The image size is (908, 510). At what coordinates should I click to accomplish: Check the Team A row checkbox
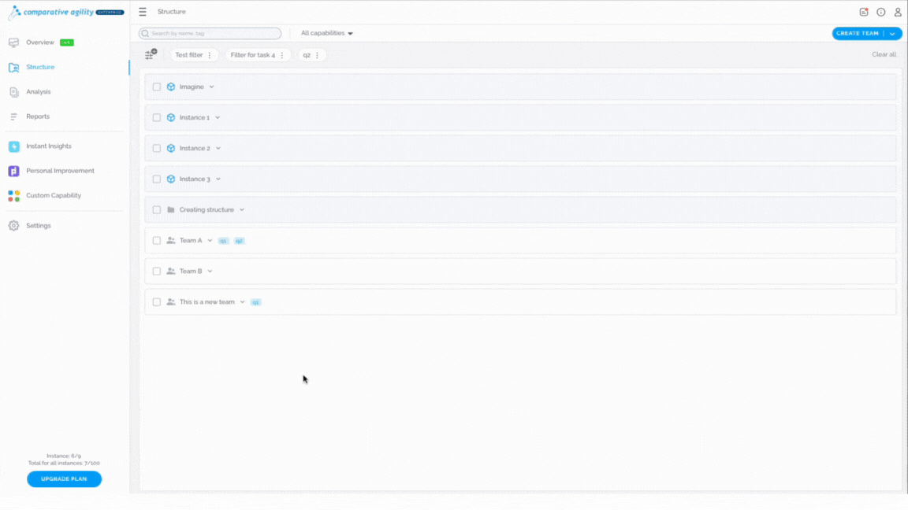(156, 240)
